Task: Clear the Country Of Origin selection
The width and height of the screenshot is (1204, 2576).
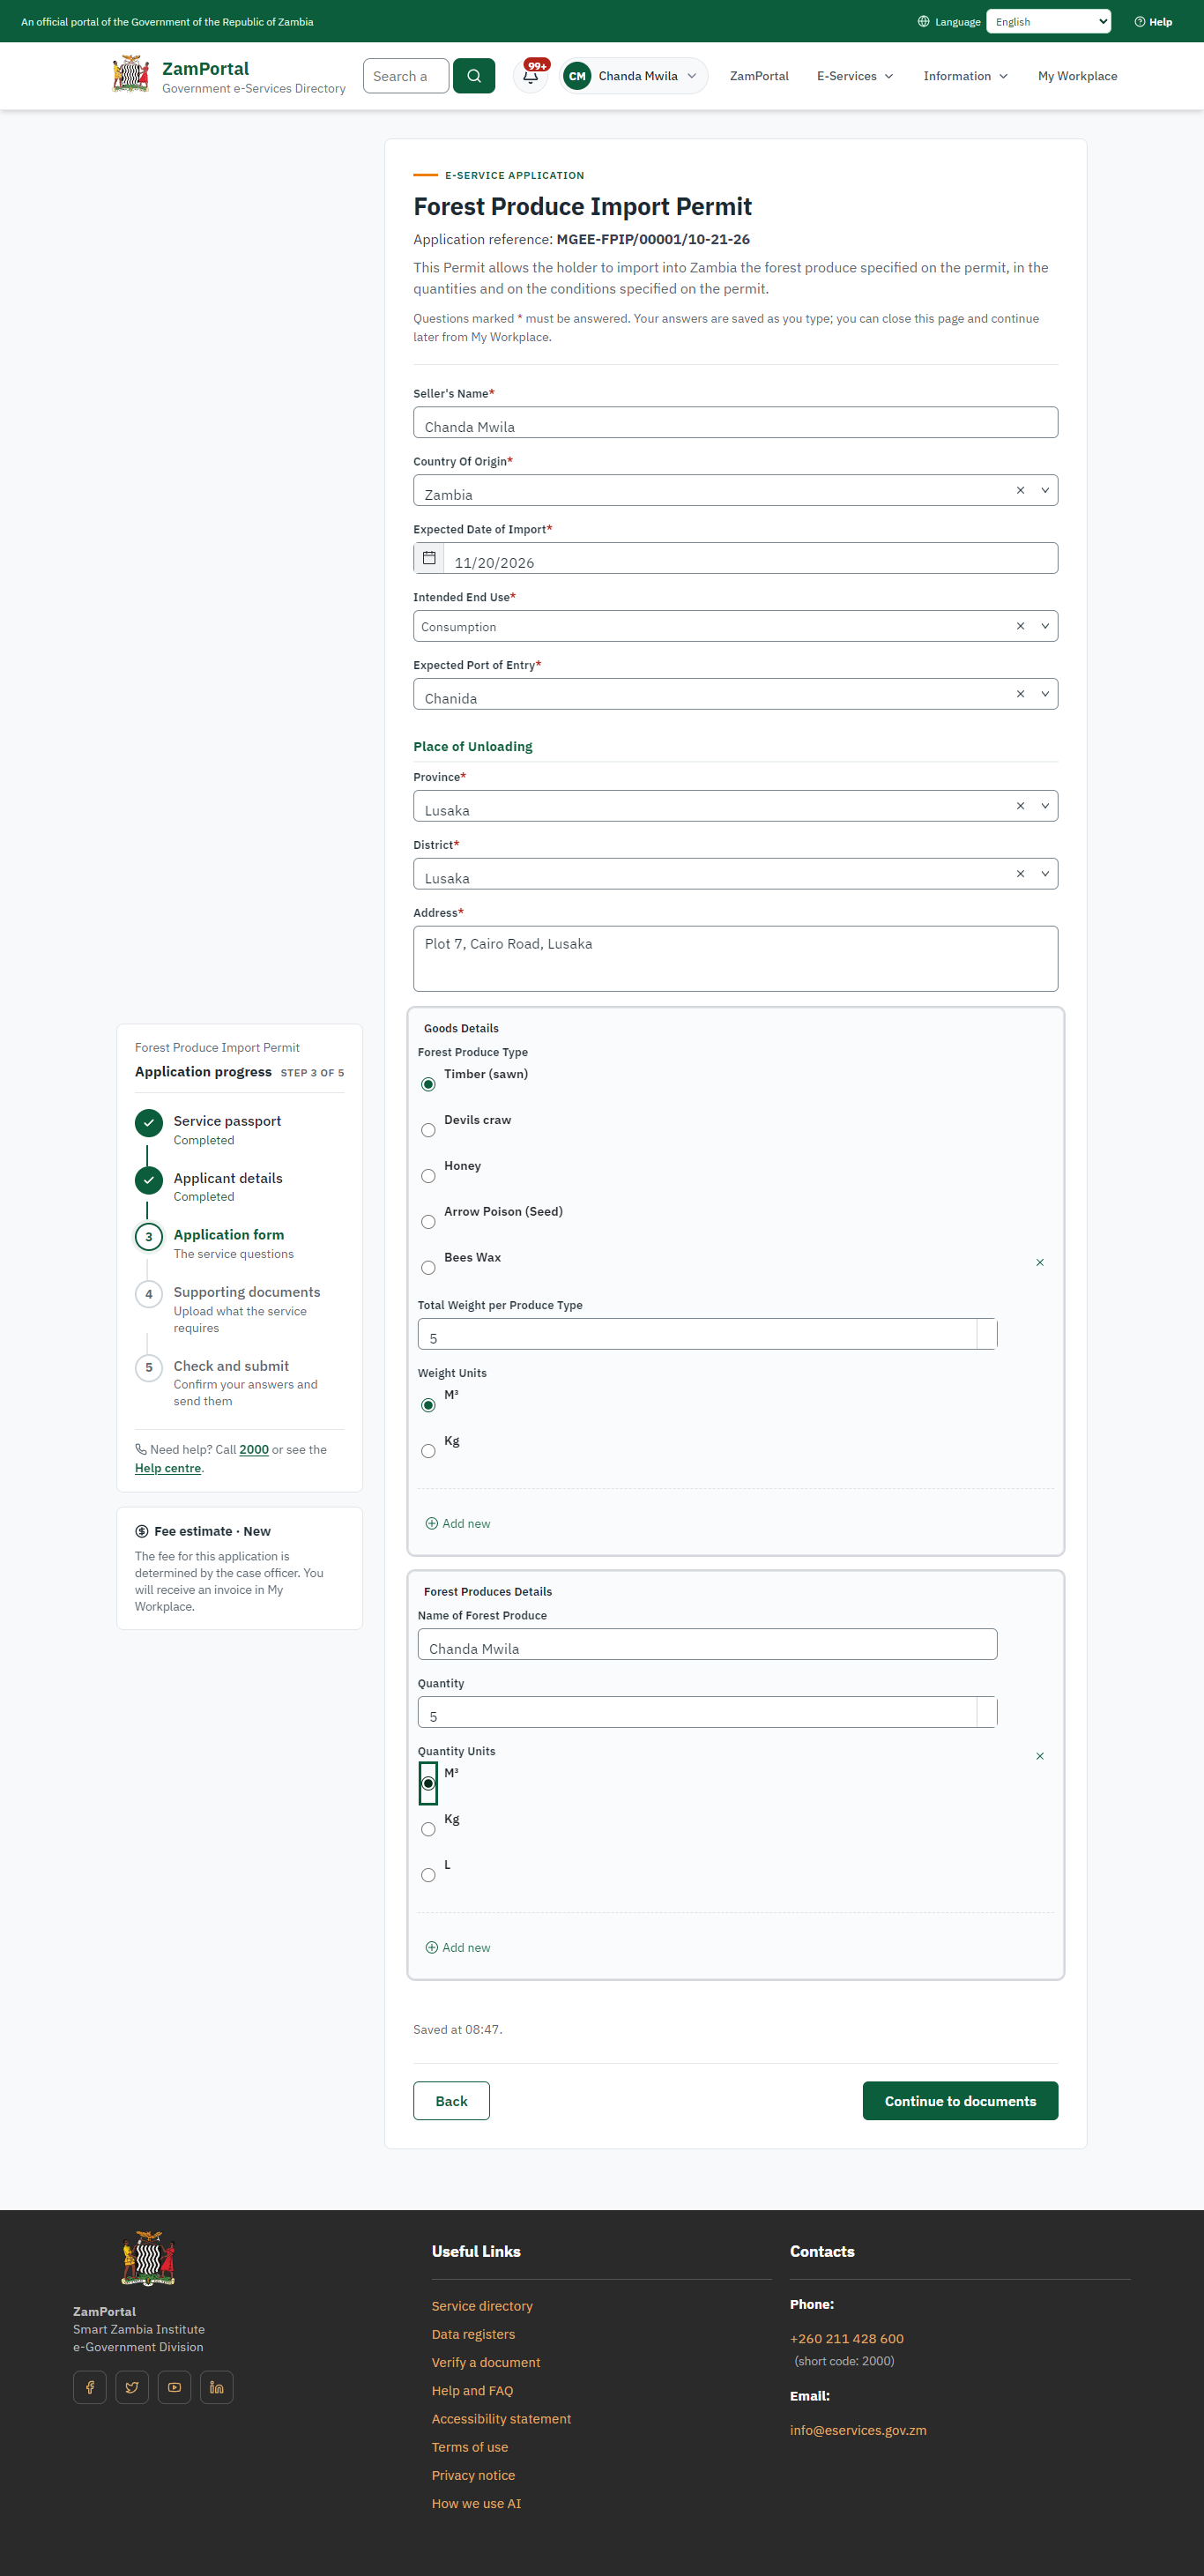Action: tap(1020, 490)
